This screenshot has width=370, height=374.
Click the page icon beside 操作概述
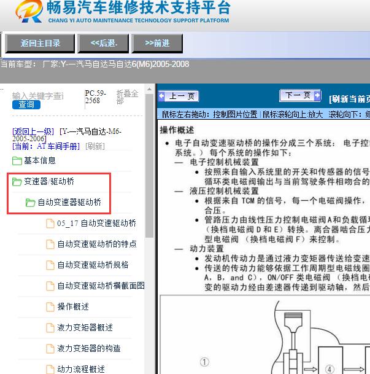pos(50,307)
